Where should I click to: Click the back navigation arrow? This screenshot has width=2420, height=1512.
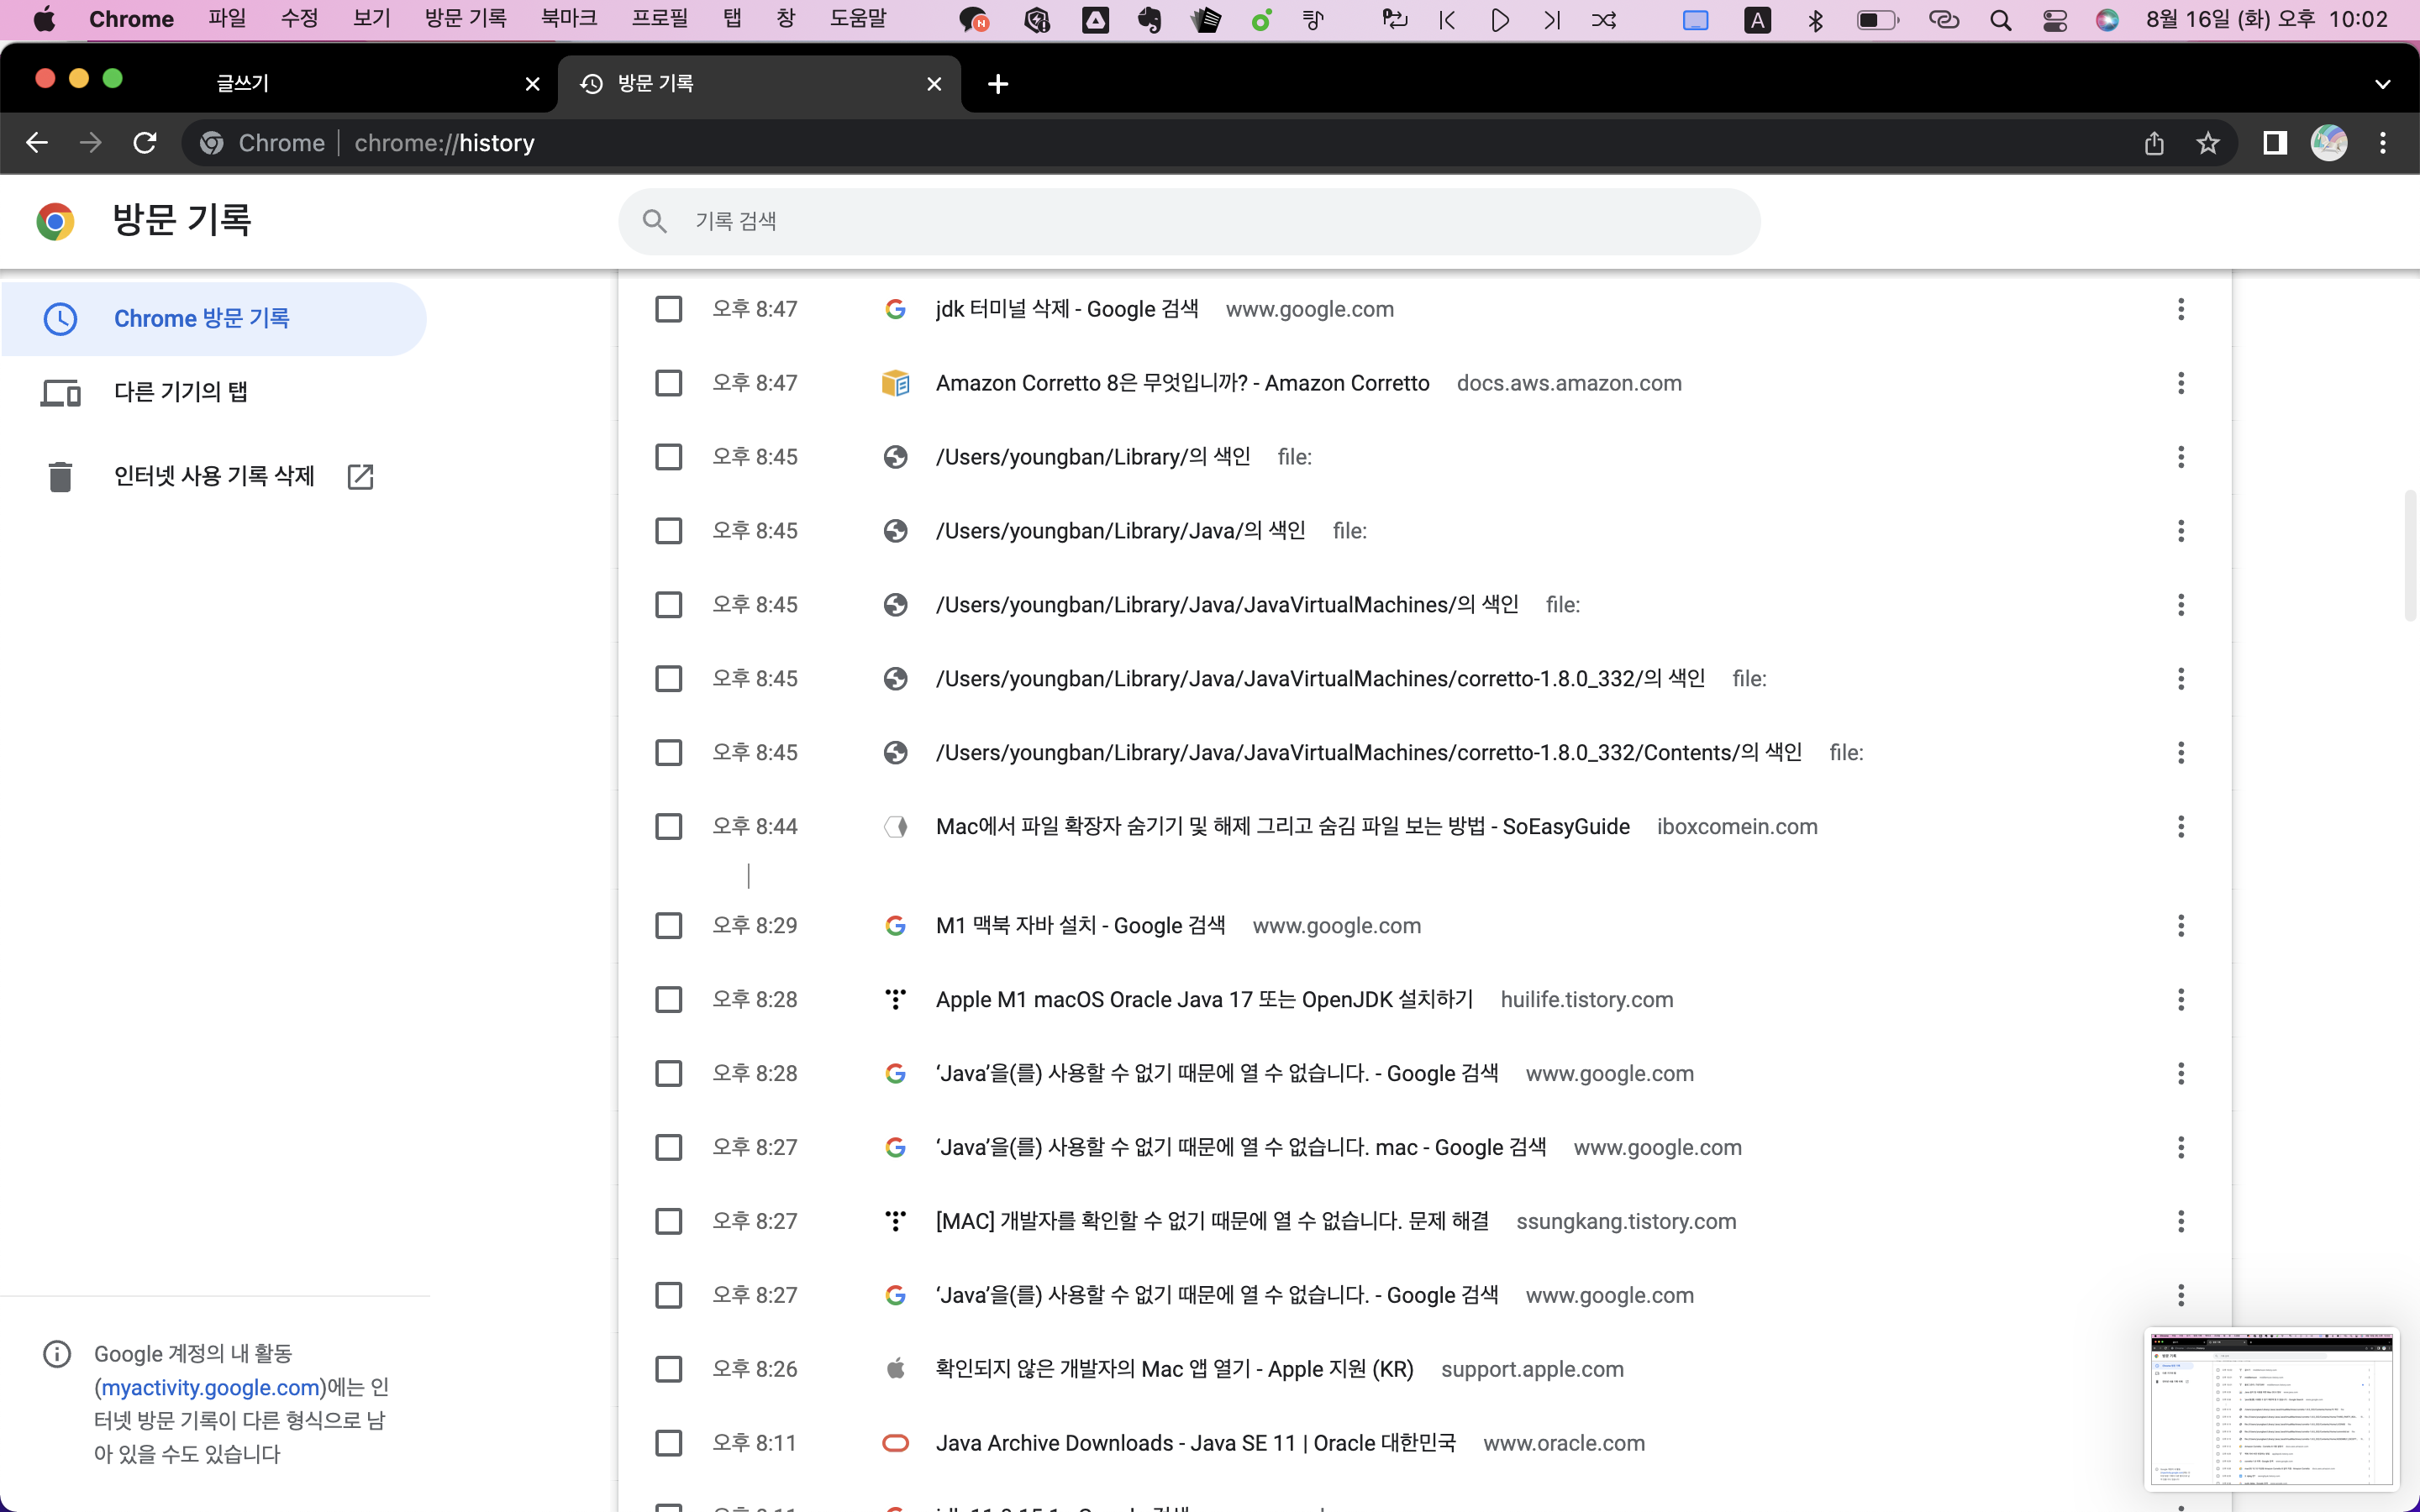(x=37, y=143)
